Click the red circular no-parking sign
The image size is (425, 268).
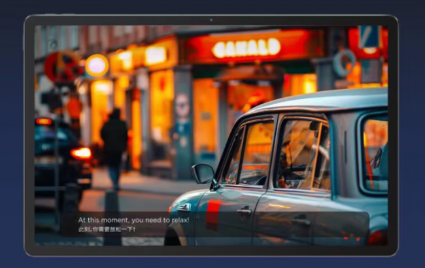click(x=60, y=67)
